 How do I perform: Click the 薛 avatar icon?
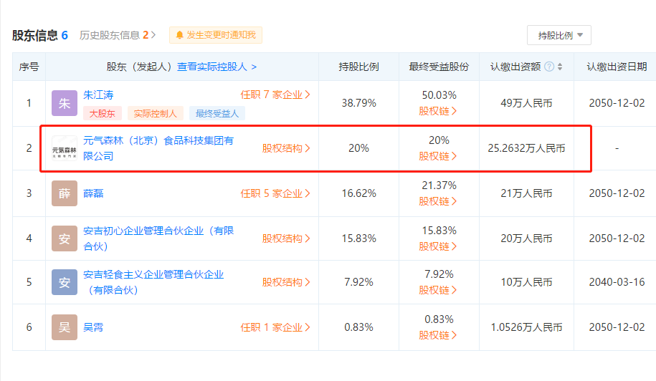65,193
